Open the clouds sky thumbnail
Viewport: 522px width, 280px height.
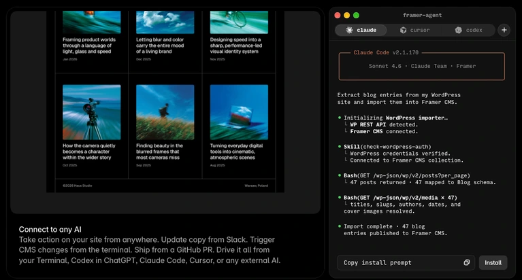coord(165,22)
